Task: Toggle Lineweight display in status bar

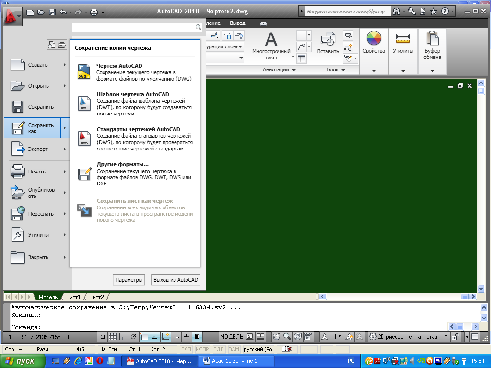Action: (x=187, y=337)
